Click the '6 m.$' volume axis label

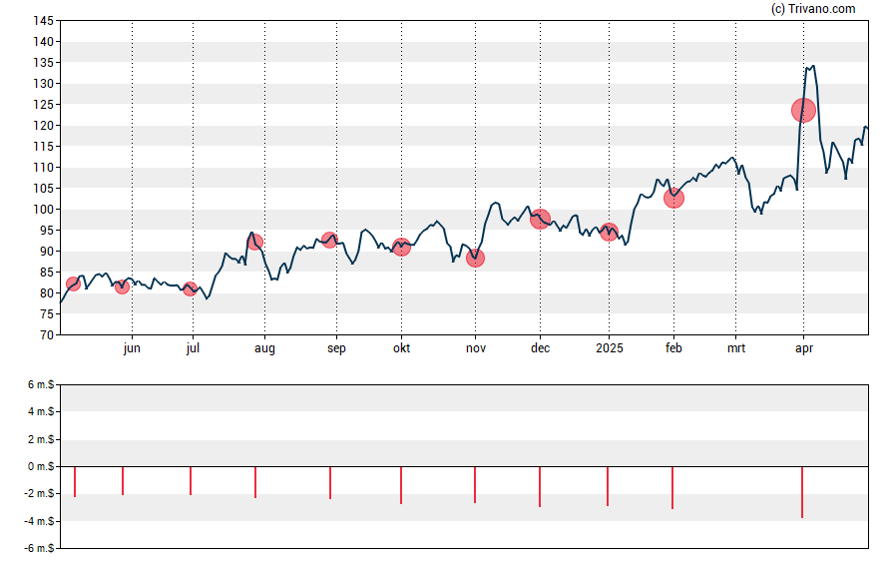(41, 385)
